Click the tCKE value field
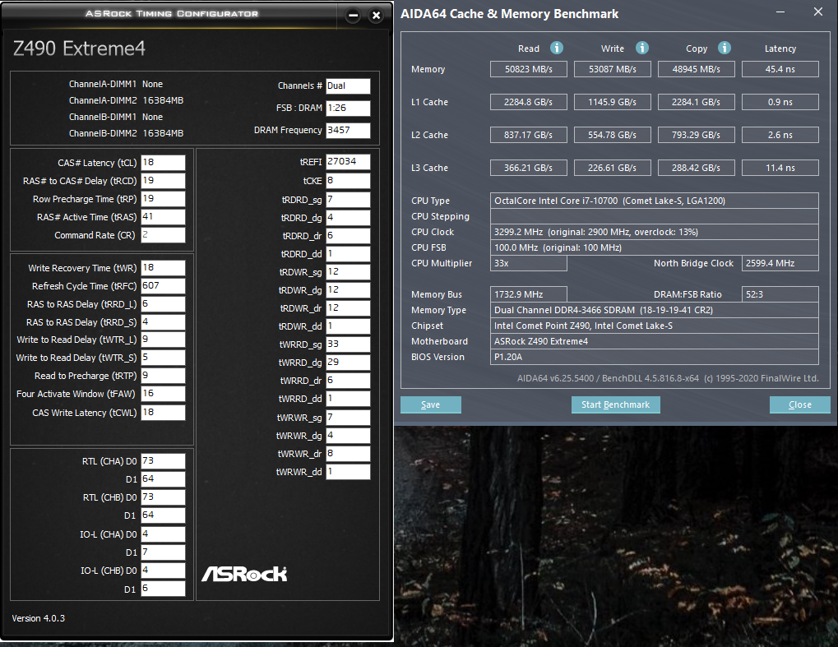Image resolution: width=838 pixels, height=647 pixels. (348, 181)
